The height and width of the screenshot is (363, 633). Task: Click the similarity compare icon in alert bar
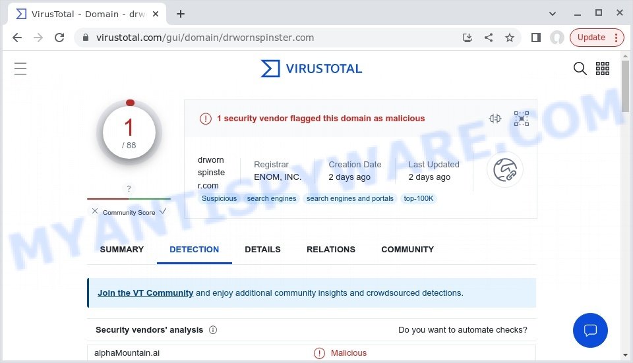coord(495,119)
